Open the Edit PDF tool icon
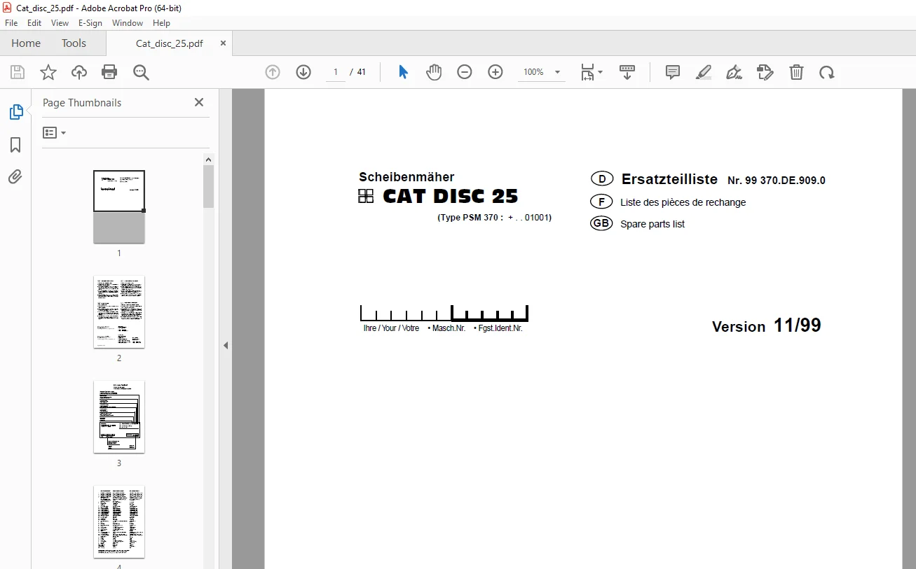The image size is (916, 569). [765, 72]
